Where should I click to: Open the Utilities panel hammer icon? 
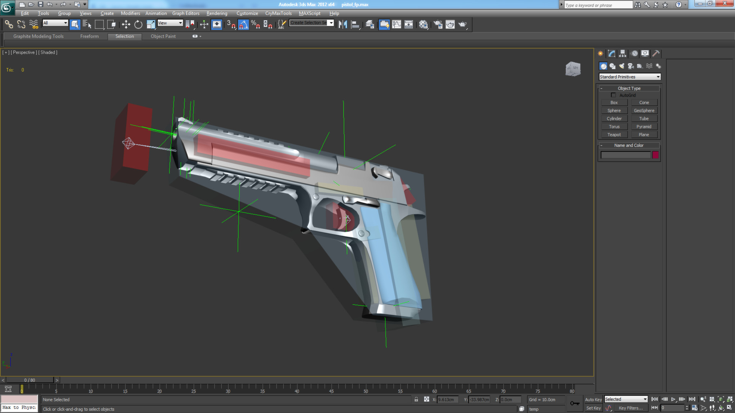click(656, 54)
